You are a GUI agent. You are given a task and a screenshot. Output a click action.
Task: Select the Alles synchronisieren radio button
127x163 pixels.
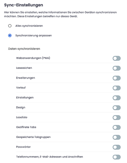pos(10,26)
